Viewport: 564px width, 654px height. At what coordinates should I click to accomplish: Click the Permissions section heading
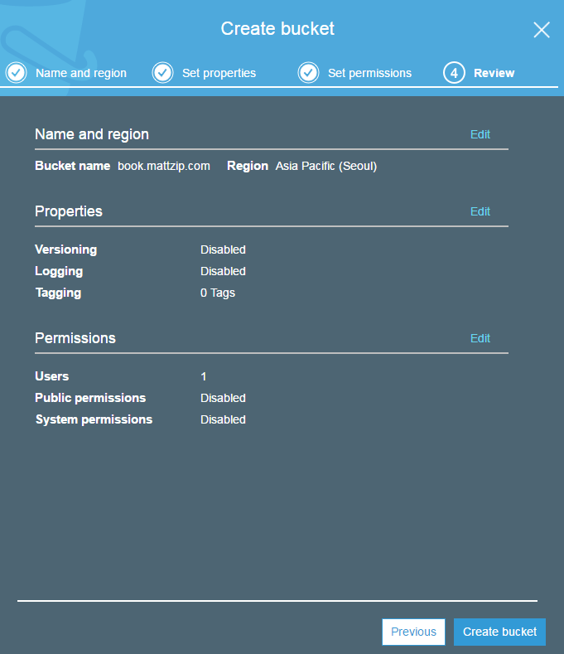75,338
